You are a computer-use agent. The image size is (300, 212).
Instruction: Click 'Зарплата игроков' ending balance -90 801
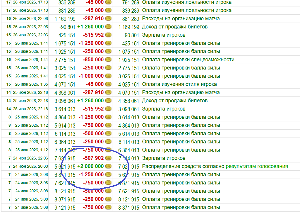164,35
